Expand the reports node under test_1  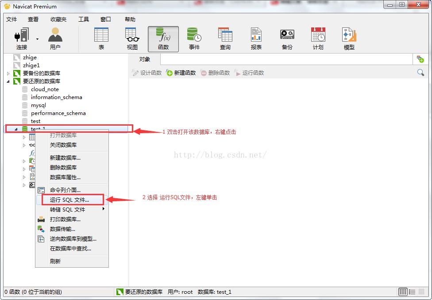pos(24,177)
